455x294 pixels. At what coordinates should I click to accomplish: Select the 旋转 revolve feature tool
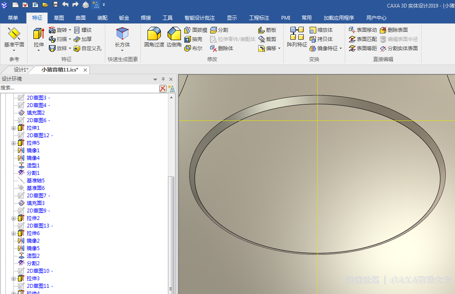[58, 30]
